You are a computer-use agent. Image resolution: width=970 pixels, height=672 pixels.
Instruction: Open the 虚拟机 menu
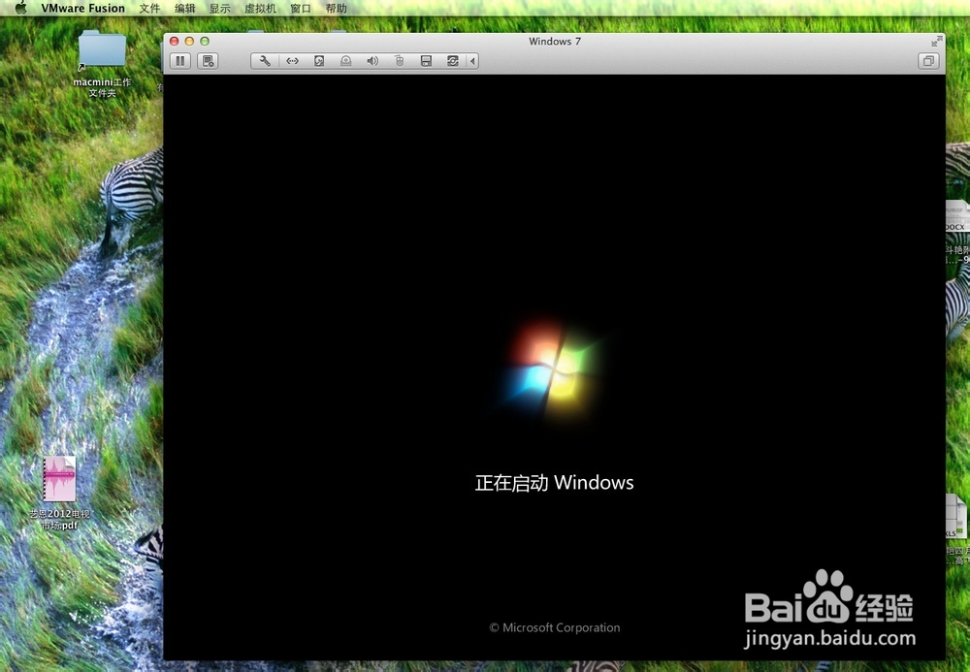260,8
